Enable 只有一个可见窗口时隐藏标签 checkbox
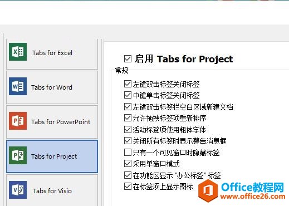 click(128, 153)
